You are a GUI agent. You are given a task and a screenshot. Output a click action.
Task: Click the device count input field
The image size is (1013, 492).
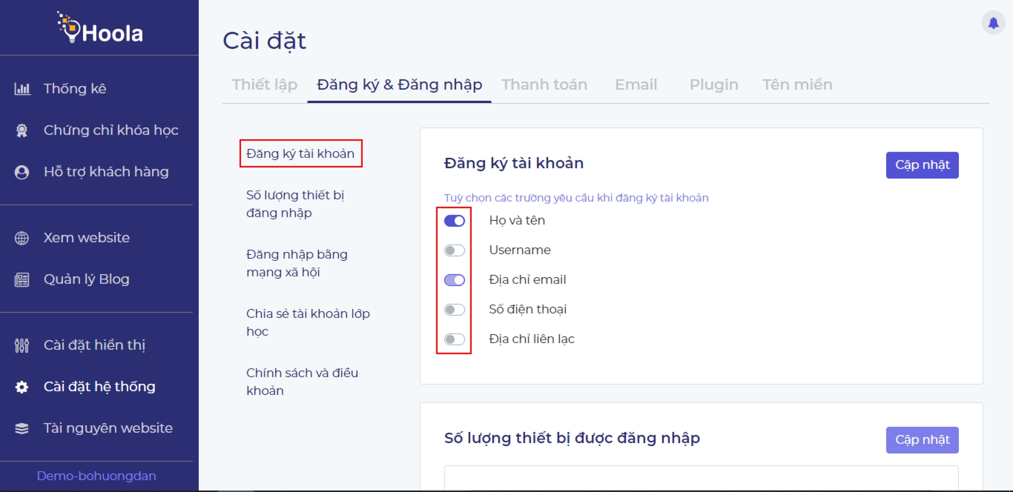click(701, 478)
